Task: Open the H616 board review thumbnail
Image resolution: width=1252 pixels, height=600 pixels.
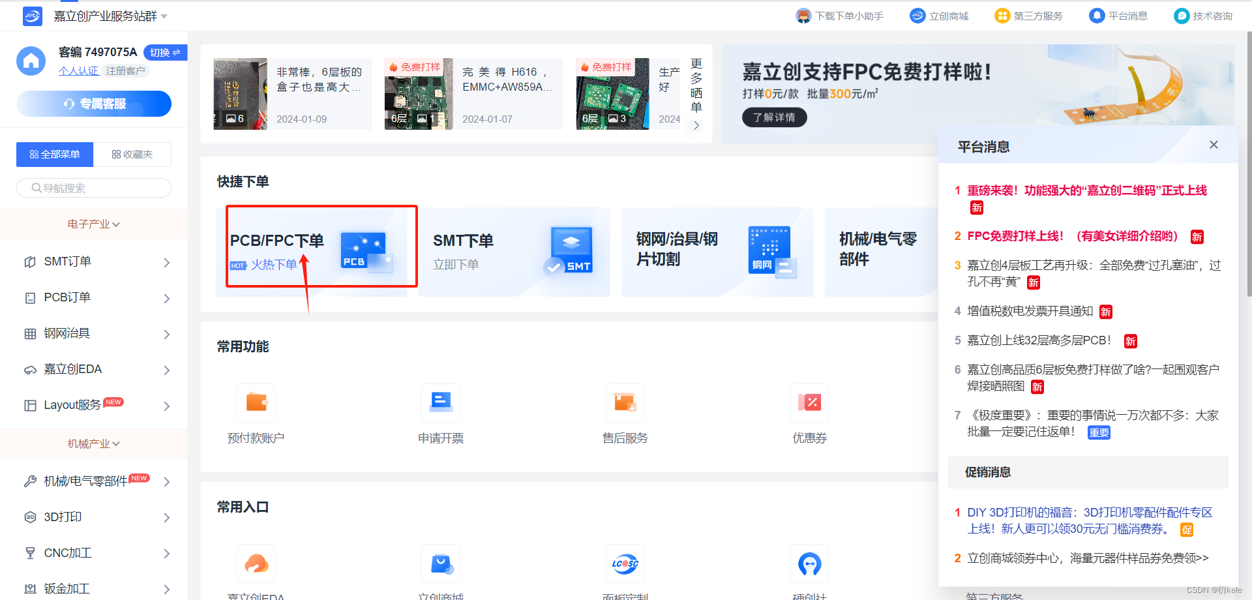Action: click(419, 94)
